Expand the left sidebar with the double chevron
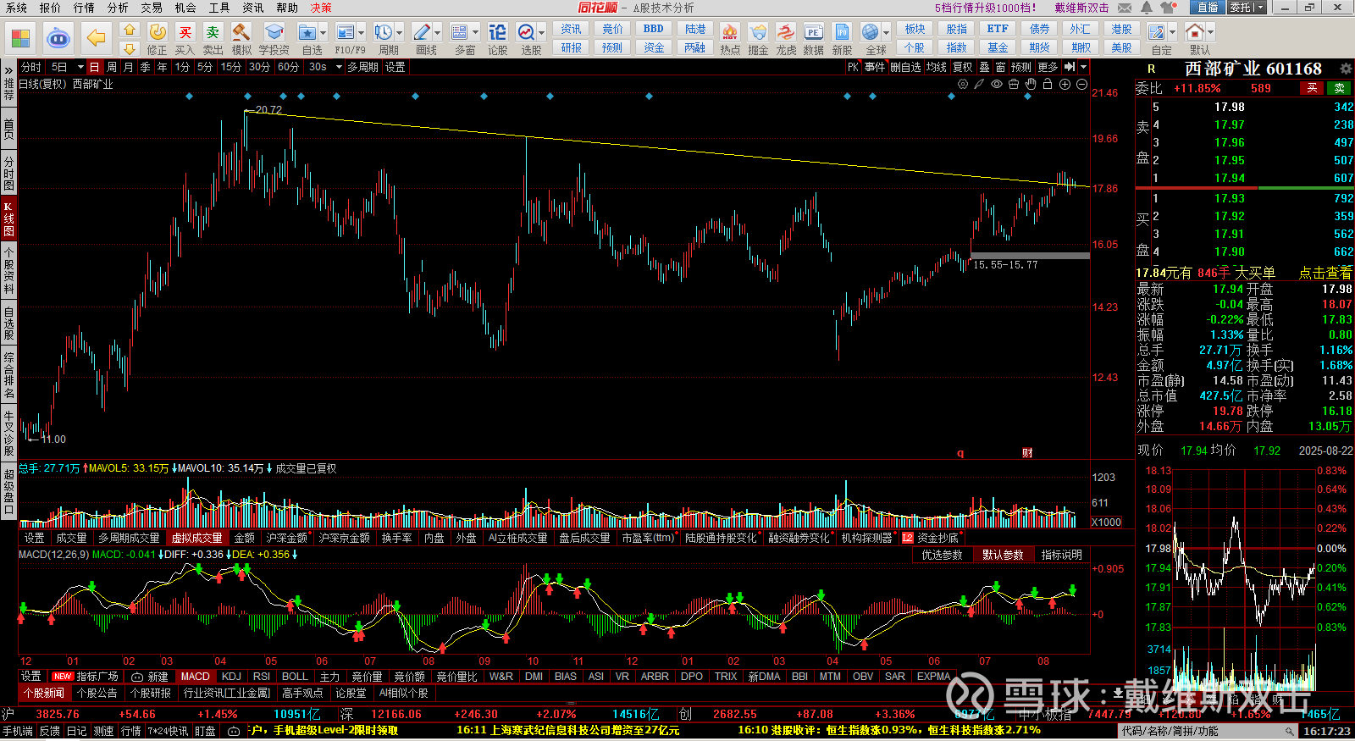 tap(8, 69)
